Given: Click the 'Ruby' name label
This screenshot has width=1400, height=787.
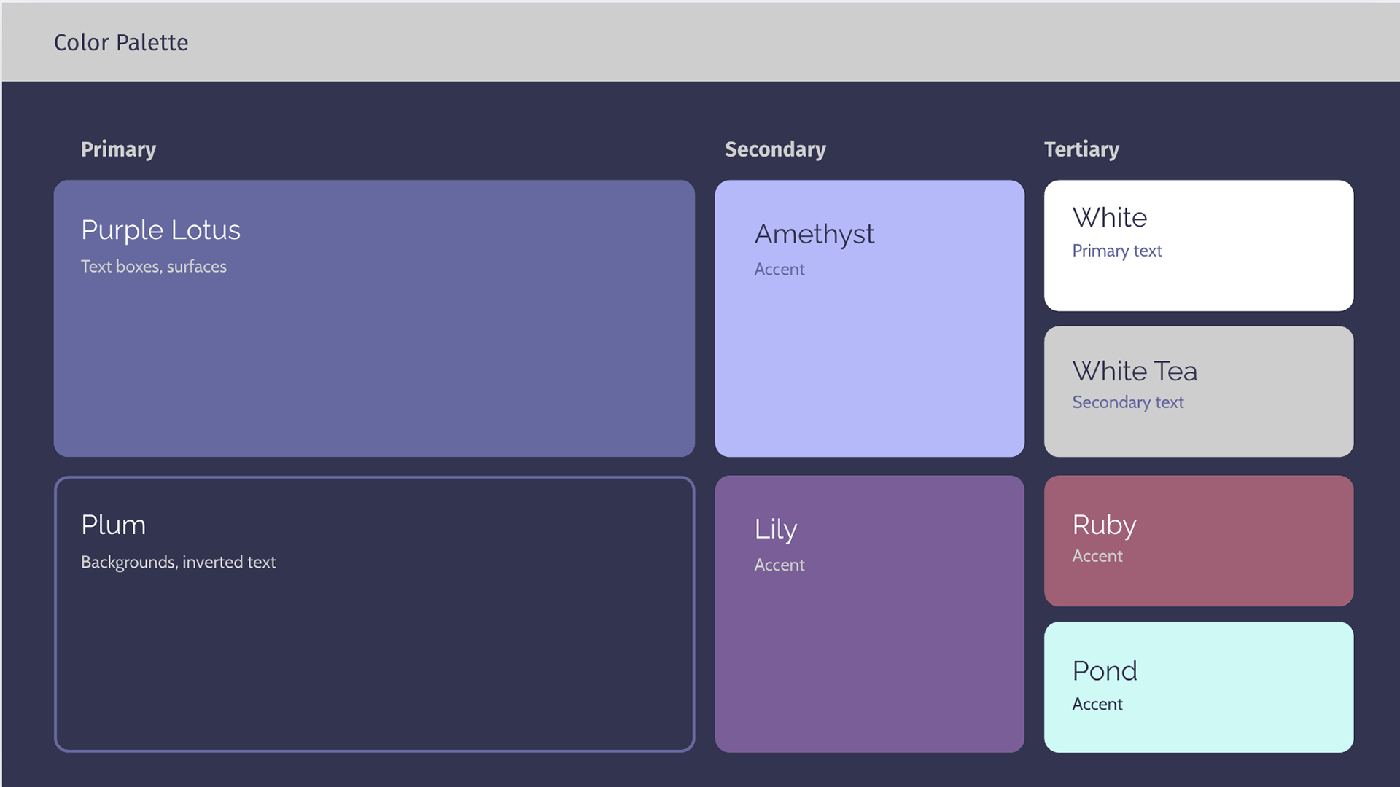Looking at the screenshot, I should 1104,525.
